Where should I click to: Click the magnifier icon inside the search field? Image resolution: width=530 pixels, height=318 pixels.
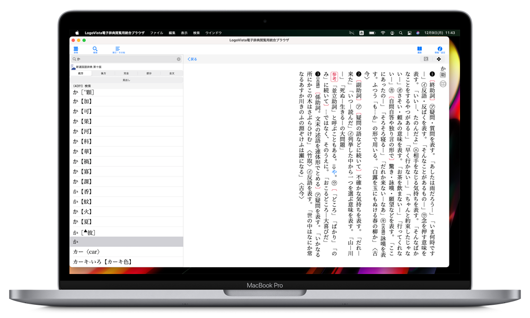[x=74, y=59]
